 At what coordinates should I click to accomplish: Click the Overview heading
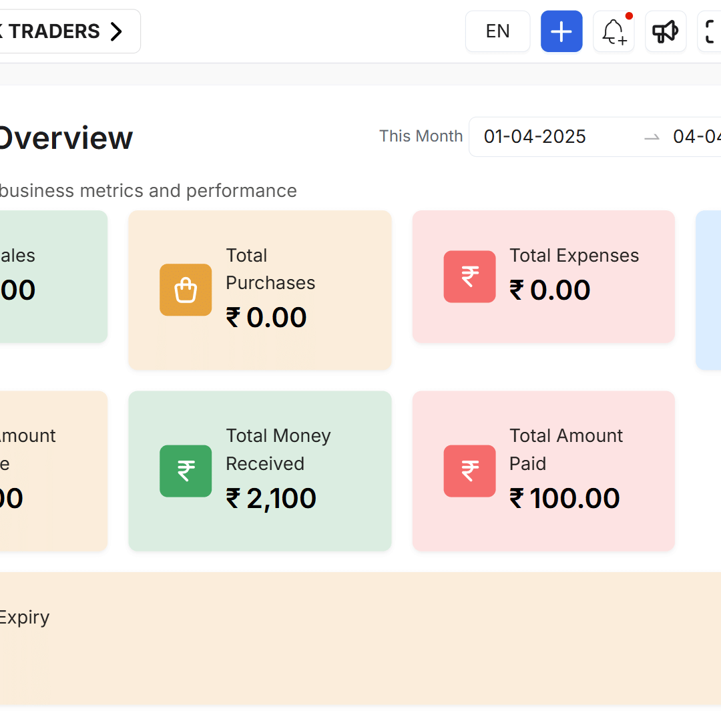pyautogui.click(x=65, y=138)
